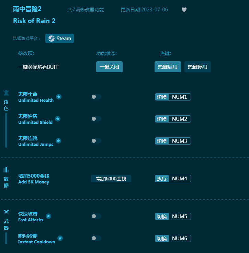Click the Unlimited Jumps label
This screenshot has height=253, width=249.
point(36,145)
